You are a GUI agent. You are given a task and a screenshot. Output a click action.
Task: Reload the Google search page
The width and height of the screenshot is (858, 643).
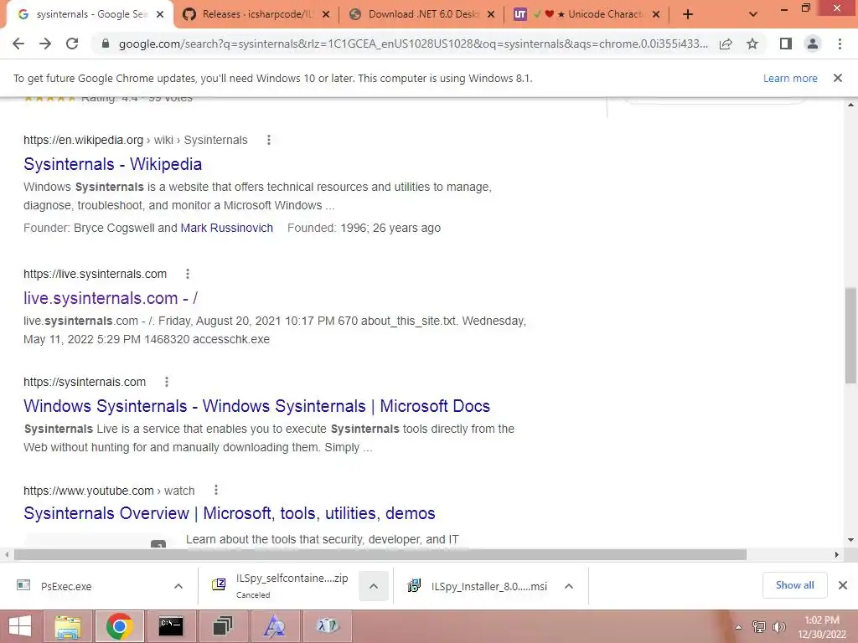(x=72, y=44)
